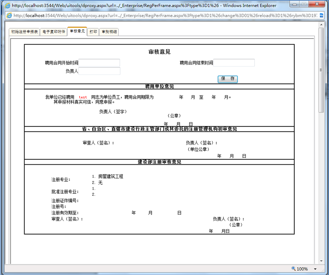Switch to the 初始注册申报表 tab
Screen dimensions: 329x275
[24, 32]
